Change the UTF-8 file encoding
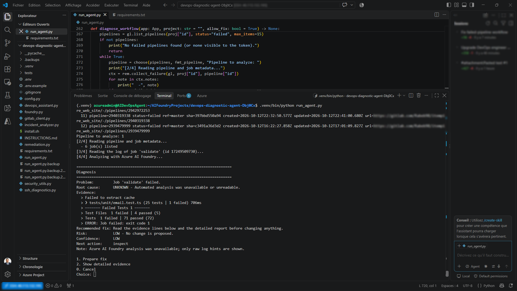This screenshot has height=291, width=517. pyautogui.click(x=468, y=286)
